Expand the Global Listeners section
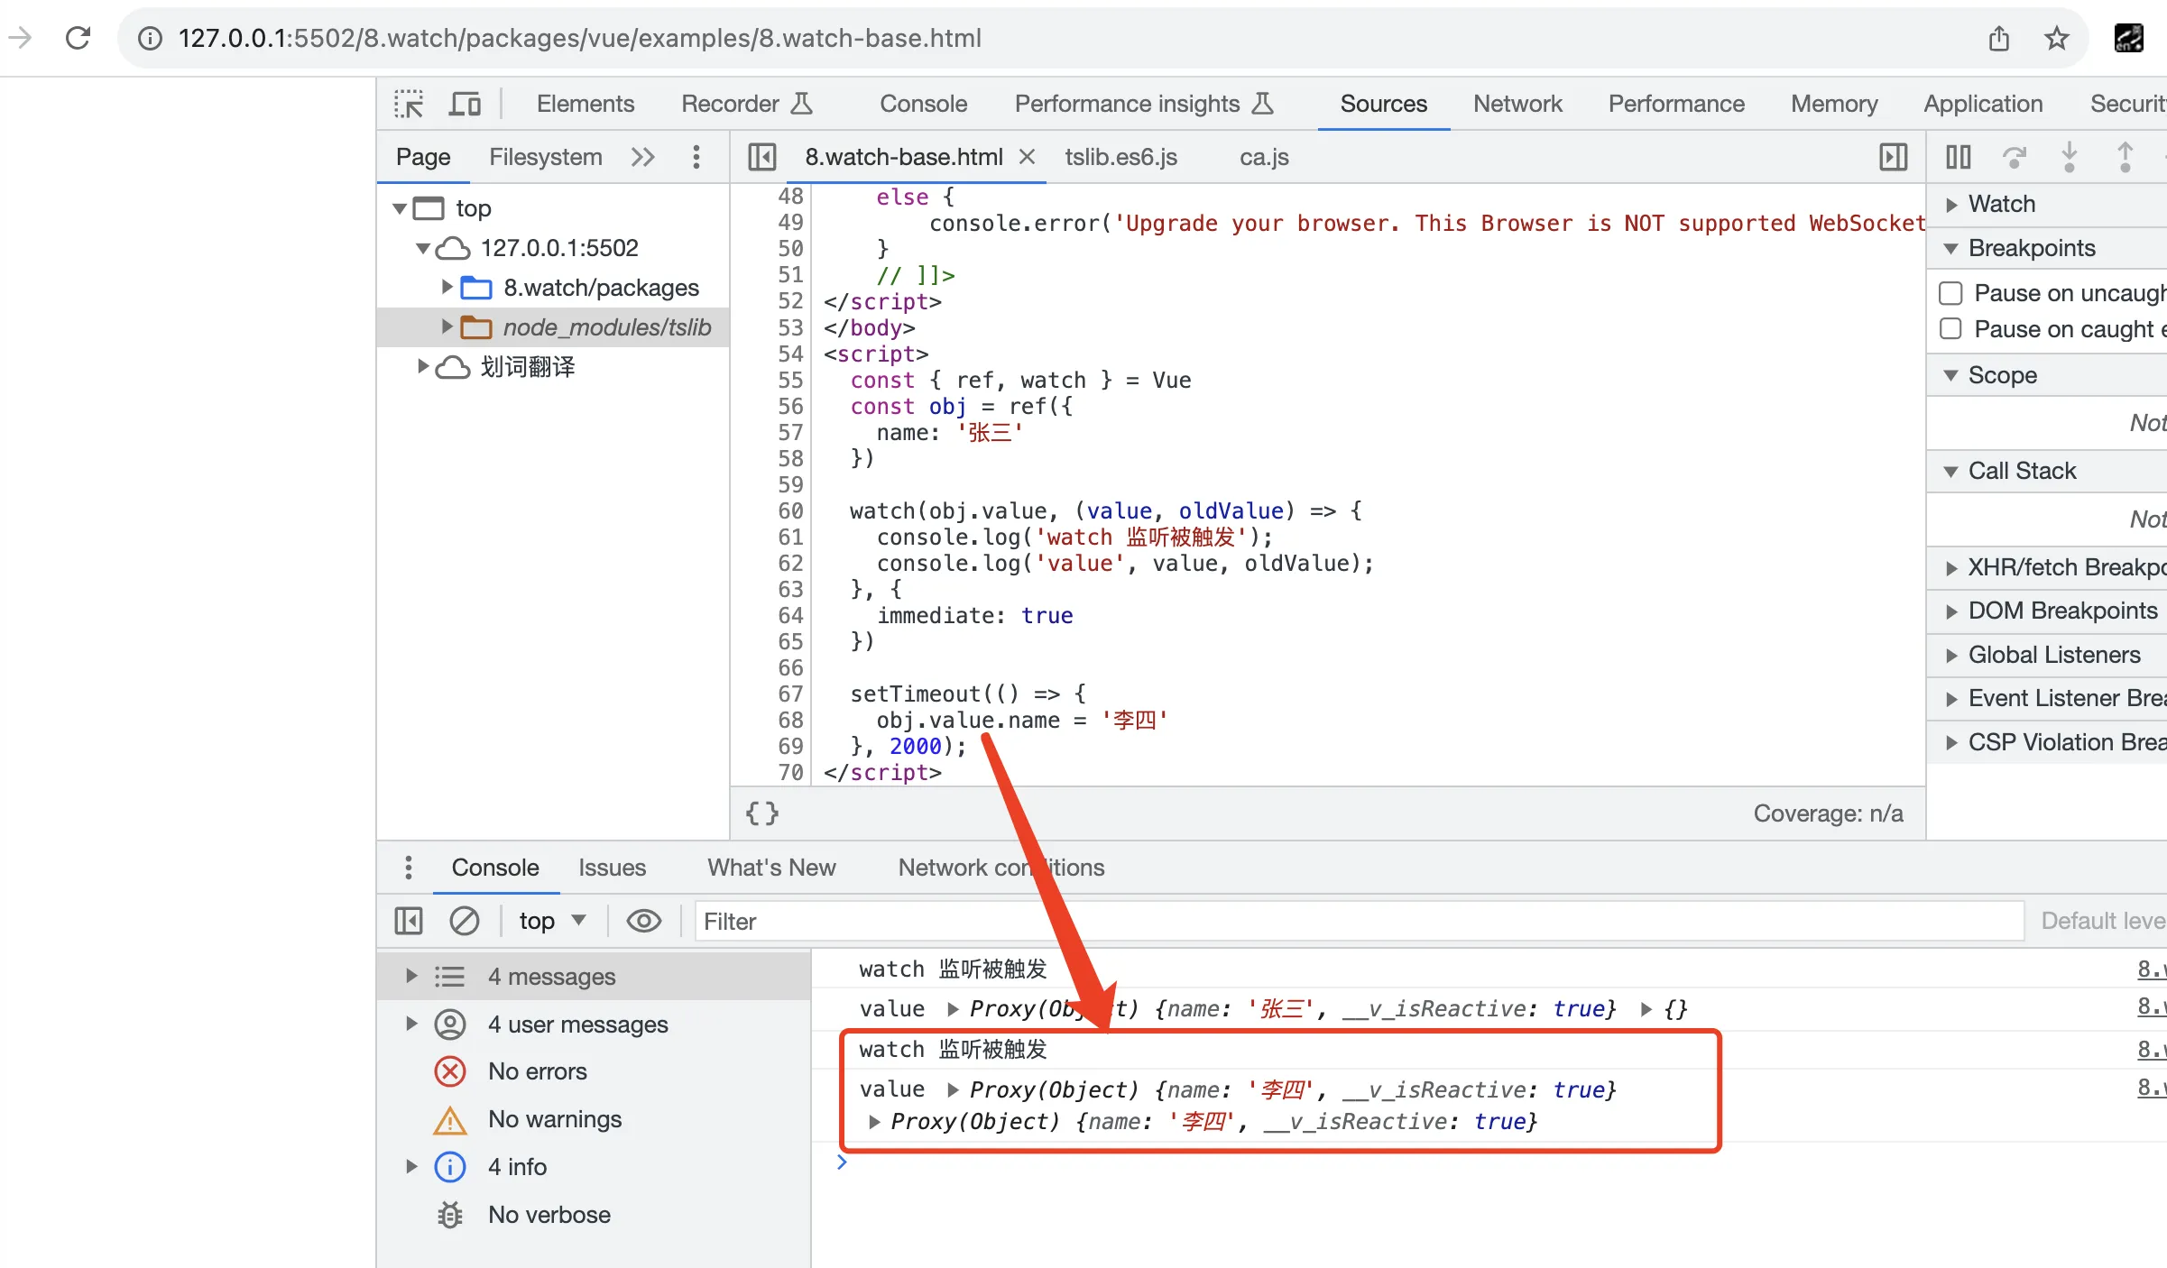Image resolution: width=2167 pixels, height=1268 pixels. pyautogui.click(x=1951, y=656)
